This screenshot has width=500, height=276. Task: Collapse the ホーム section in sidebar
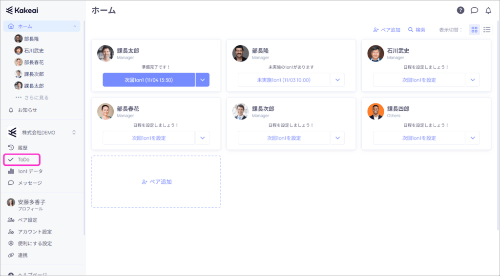[x=74, y=26]
